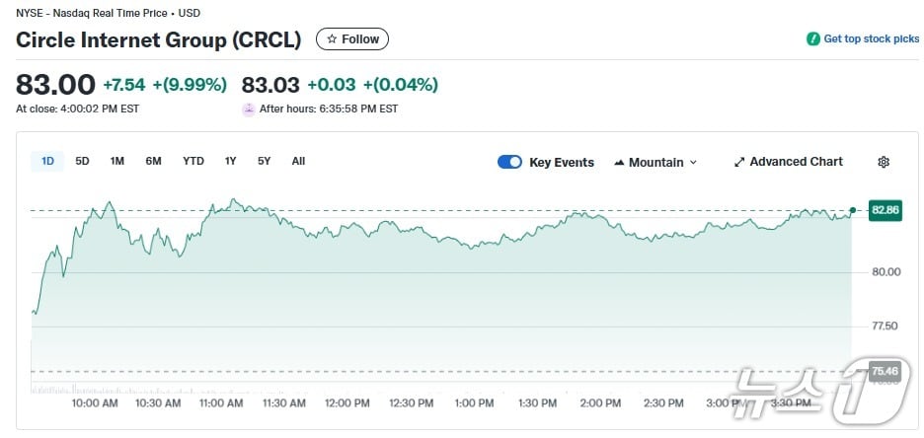Image resolution: width=924 pixels, height=438 pixels.
Task: Show All time chart range
Action: click(x=298, y=161)
